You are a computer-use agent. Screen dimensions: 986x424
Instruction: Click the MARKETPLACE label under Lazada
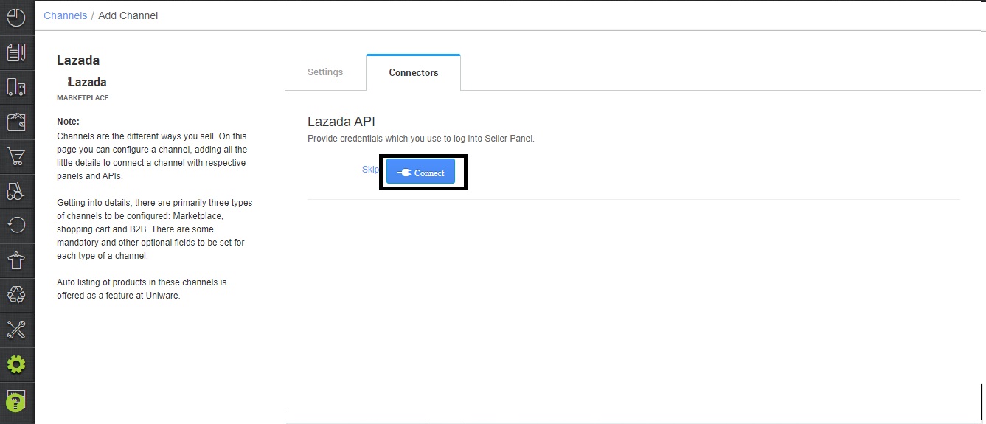(x=83, y=98)
